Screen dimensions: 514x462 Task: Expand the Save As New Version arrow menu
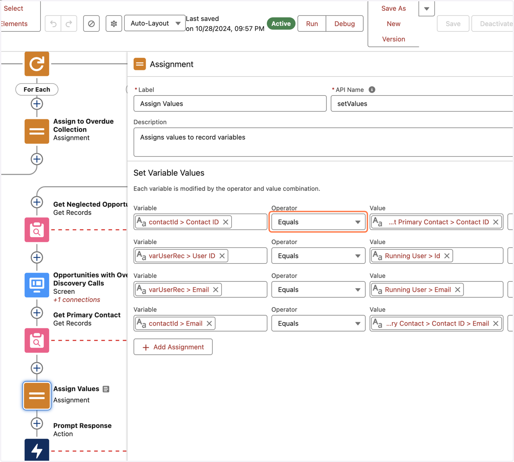click(x=427, y=8)
